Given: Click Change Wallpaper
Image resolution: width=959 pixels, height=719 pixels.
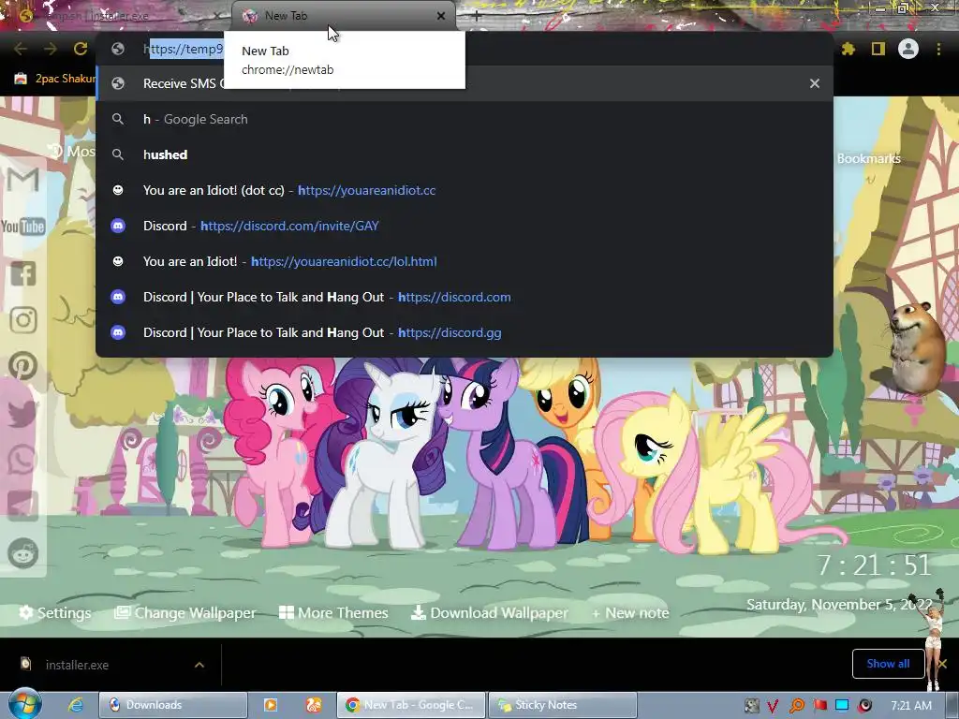Looking at the screenshot, I should coord(185,612).
